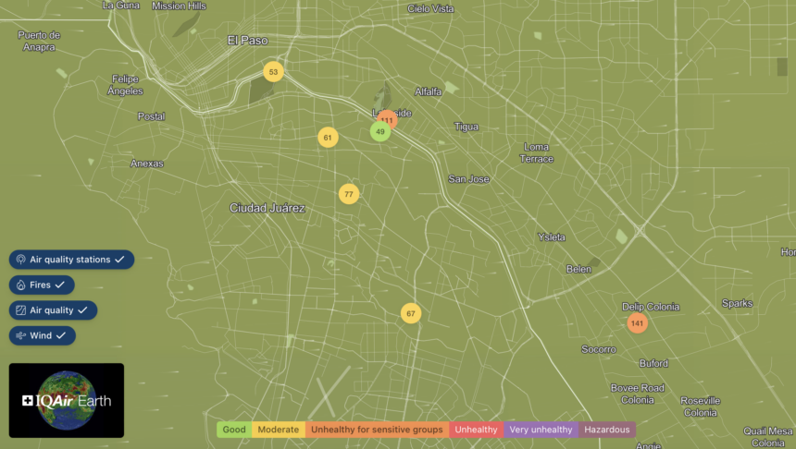The height and width of the screenshot is (449, 796).
Task: Click the IQAir Earth globe thumbnail
Action: click(67, 400)
